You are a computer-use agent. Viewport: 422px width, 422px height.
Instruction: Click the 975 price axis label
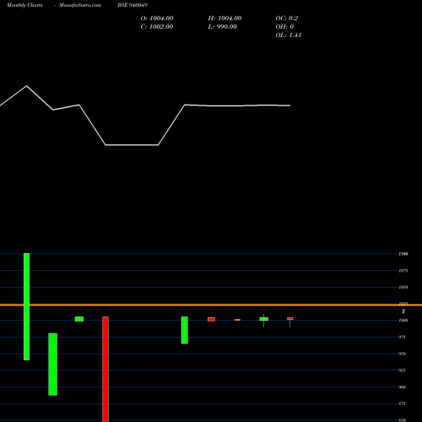[x=403, y=337]
